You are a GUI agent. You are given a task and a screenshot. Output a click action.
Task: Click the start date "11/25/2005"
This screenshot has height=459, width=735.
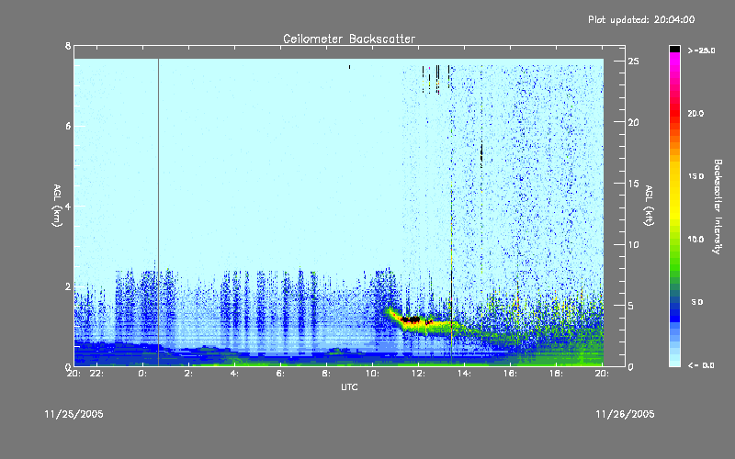[74, 414]
